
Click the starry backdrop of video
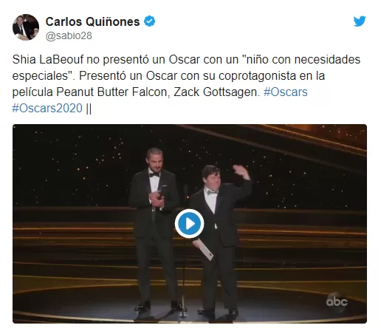tap(74, 168)
